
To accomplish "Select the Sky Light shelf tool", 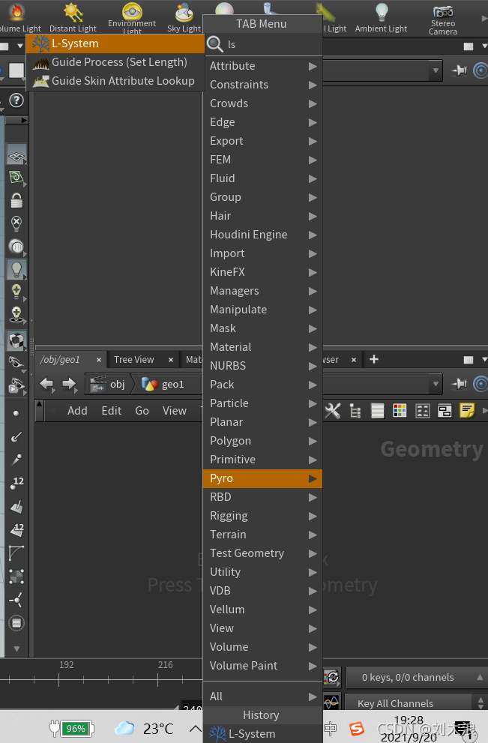I will point(184,18).
